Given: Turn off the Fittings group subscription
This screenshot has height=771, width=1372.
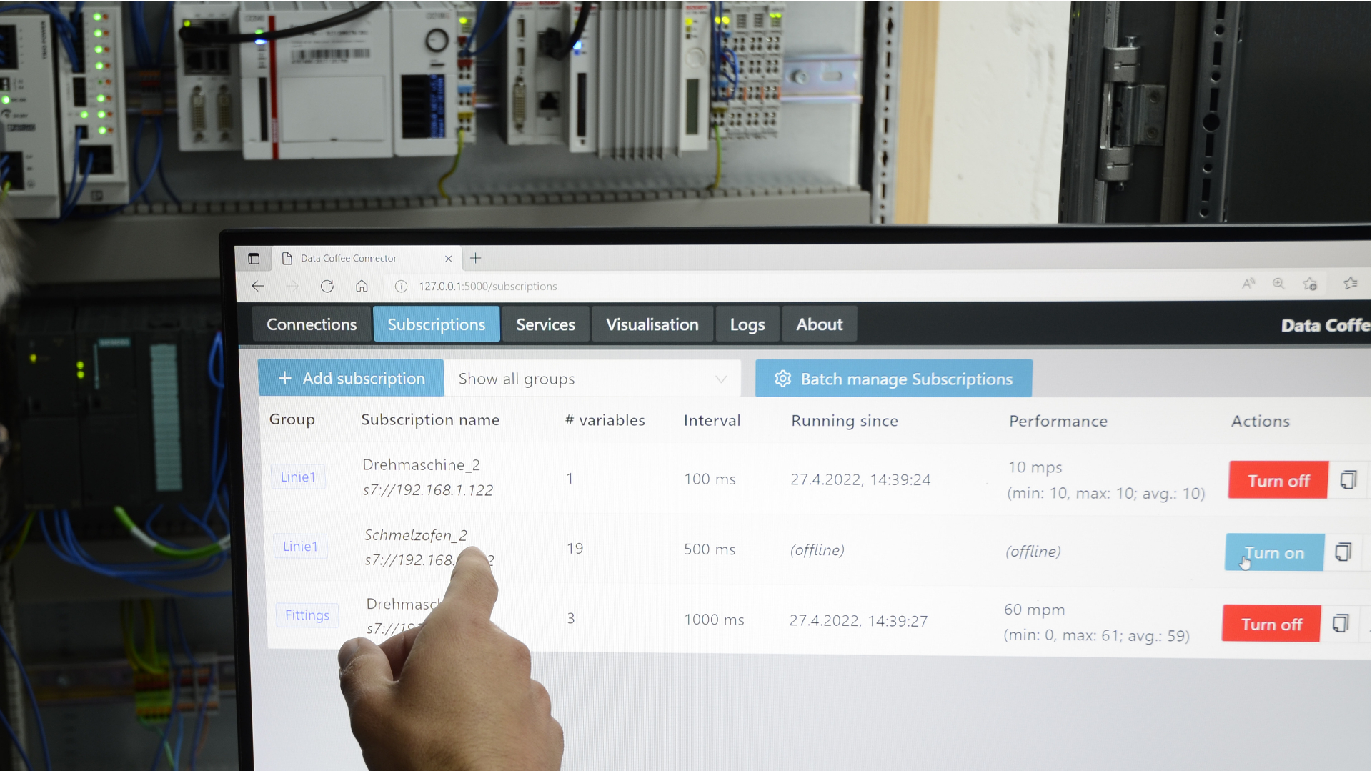Looking at the screenshot, I should pos(1271,624).
